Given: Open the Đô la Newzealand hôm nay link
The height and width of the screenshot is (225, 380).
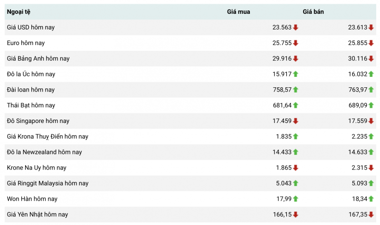Looking at the screenshot, I should coord(44,152).
